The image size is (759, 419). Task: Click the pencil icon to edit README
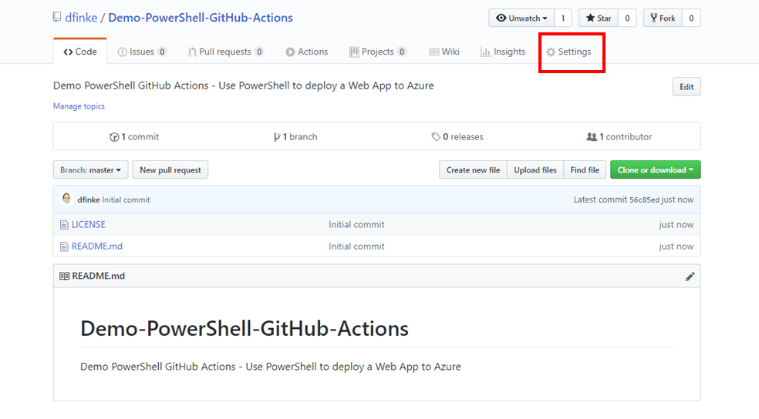tap(690, 277)
